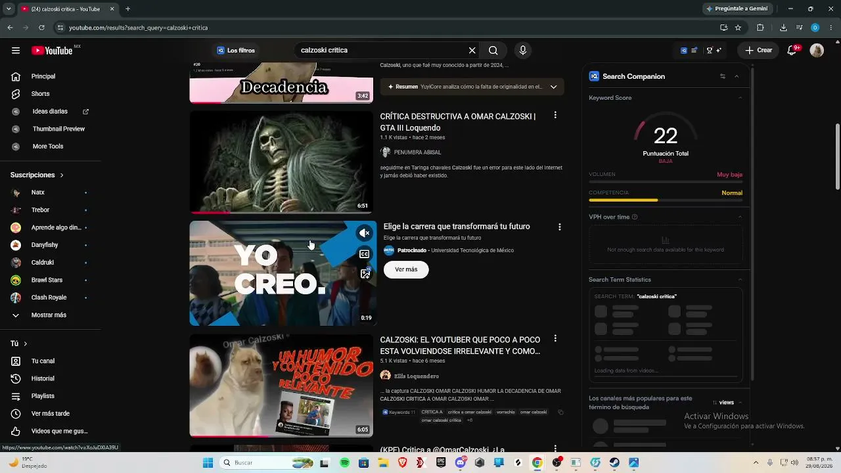Open Ideas diarias in the sidebar
The height and width of the screenshot is (473, 841).
pos(50,112)
